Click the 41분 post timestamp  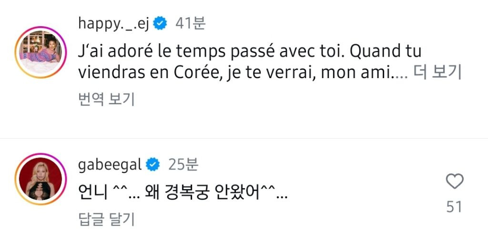[191, 23]
